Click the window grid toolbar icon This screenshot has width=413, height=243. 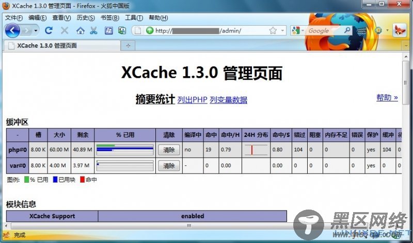[x=108, y=31]
